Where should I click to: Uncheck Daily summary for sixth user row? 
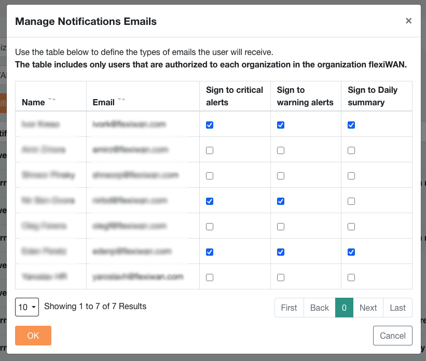[351, 252]
